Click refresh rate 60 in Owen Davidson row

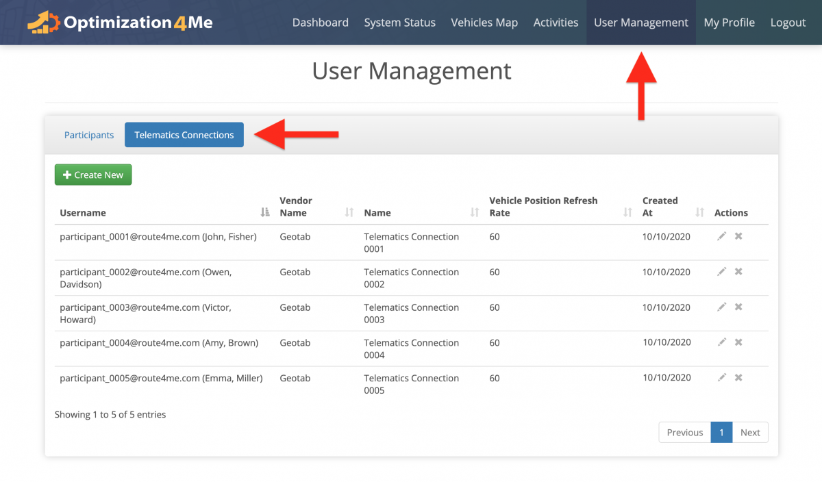point(495,272)
